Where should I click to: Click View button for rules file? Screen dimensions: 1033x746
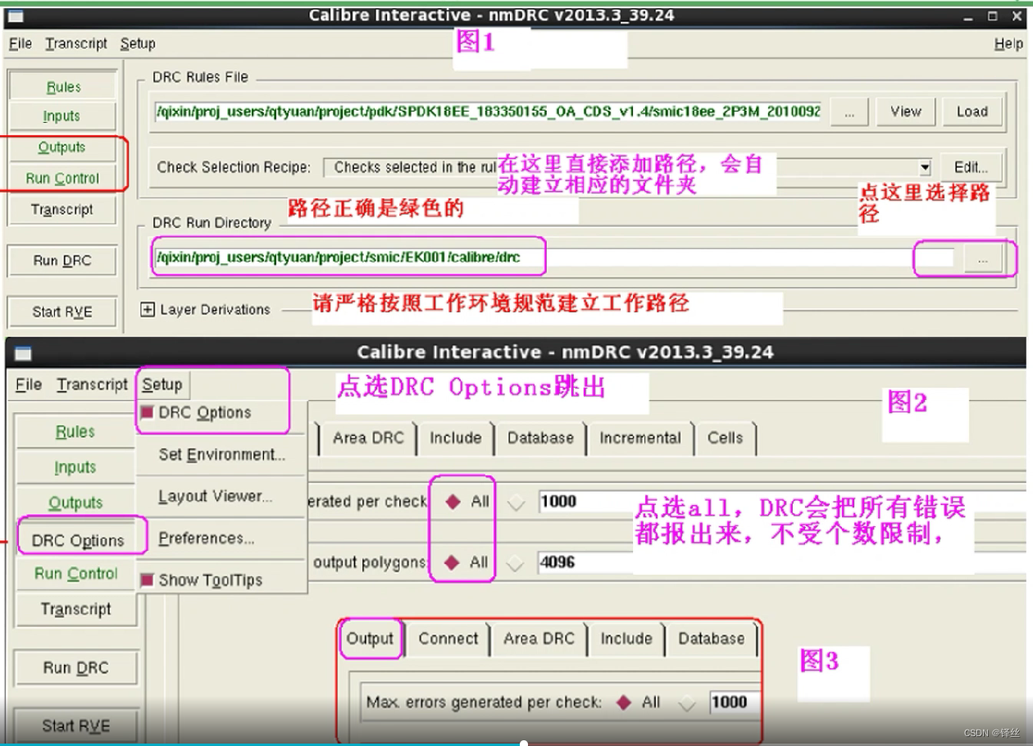coord(905,111)
